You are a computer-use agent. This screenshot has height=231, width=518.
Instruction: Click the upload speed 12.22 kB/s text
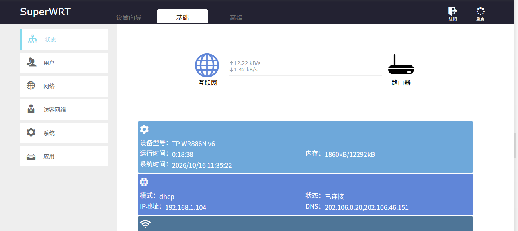245,63
